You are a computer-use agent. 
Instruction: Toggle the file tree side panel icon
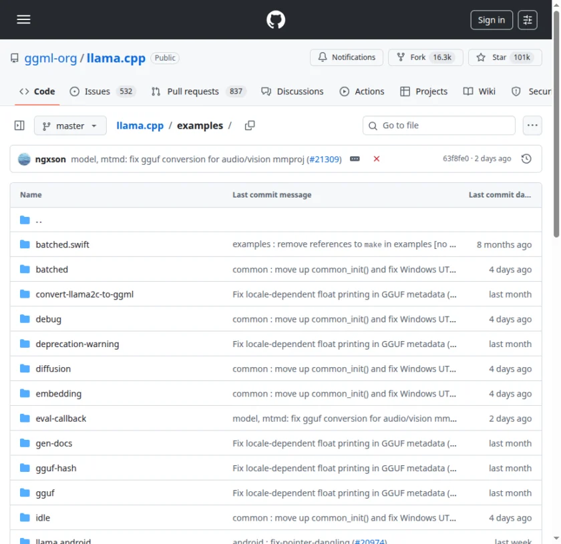point(19,125)
